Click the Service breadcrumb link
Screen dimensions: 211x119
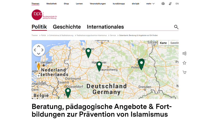point(113,35)
